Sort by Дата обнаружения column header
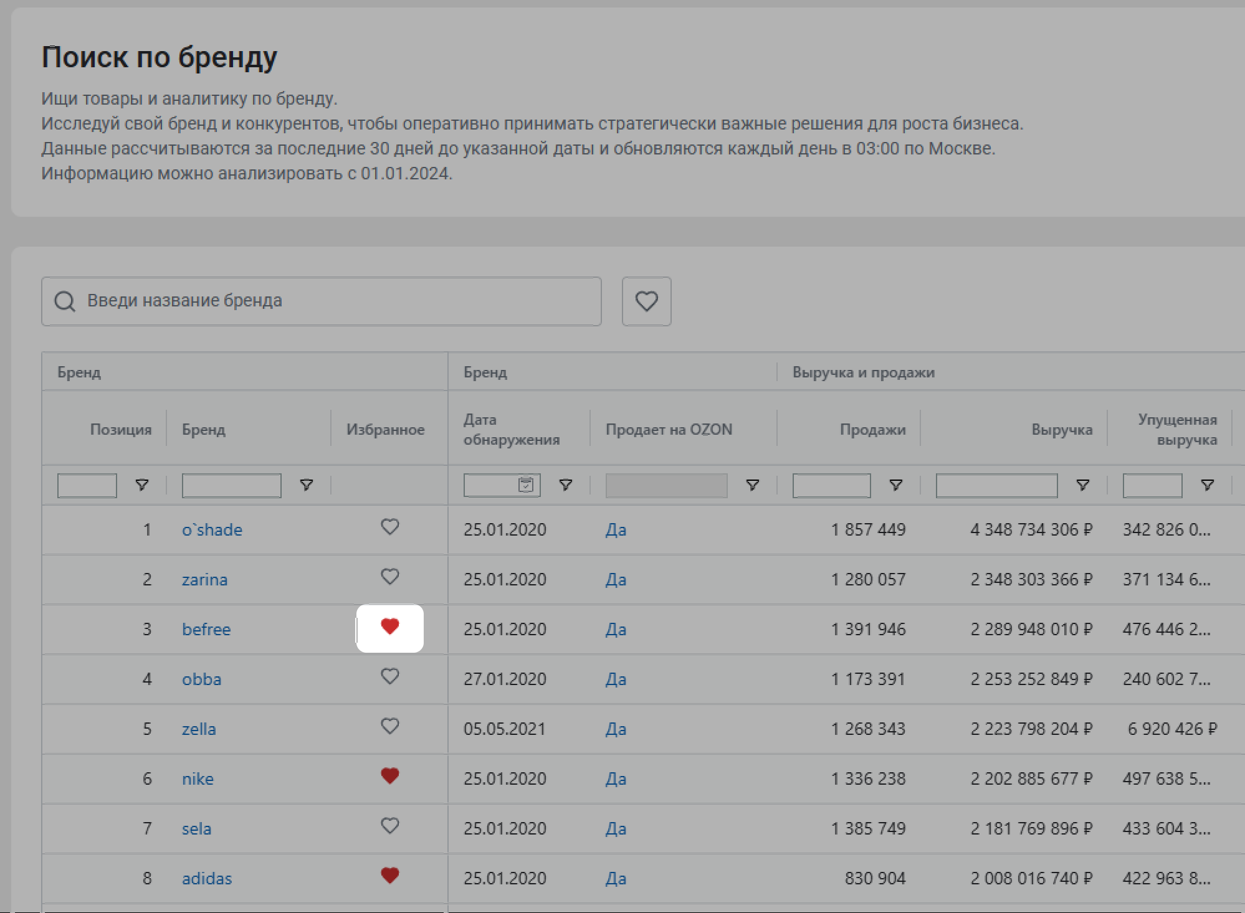This screenshot has width=1245, height=913. (x=512, y=429)
